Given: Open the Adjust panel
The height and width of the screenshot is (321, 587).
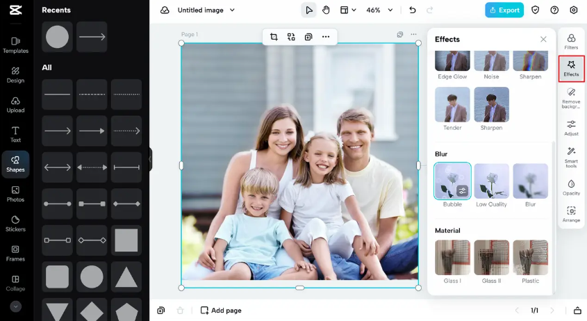Looking at the screenshot, I should tap(571, 128).
